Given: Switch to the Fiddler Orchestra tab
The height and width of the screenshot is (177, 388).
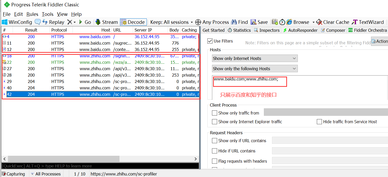Looking at the screenshot, I should [368, 30].
